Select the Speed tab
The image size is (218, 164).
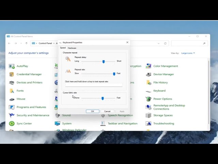point(63,48)
